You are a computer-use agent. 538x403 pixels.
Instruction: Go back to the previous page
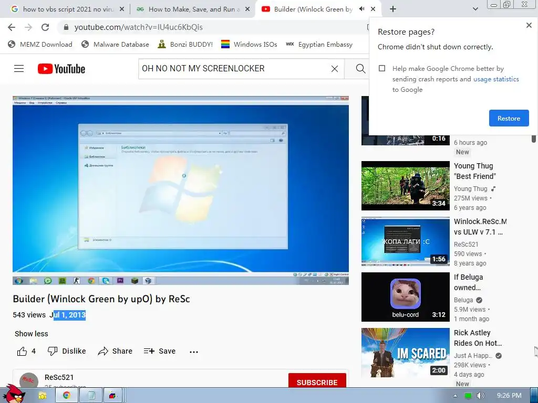tap(12, 27)
